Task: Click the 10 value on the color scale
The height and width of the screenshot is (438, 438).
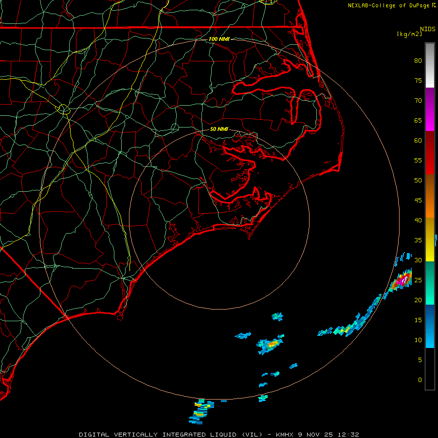Action: click(418, 340)
